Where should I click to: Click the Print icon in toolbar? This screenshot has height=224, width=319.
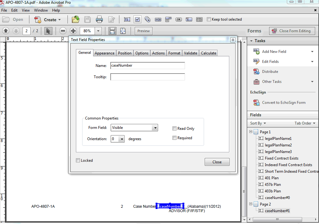click(99, 19)
